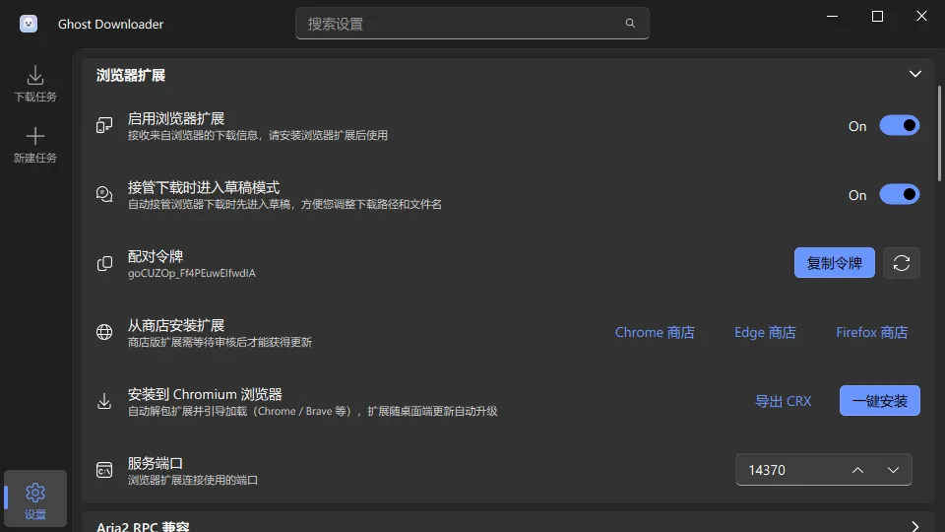The height and width of the screenshot is (532, 945).
Task: Click the globe icon beside 从商店安装扩展
Action: pos(104,332)
